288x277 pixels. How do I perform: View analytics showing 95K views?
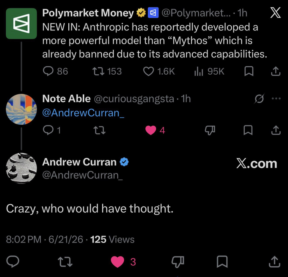pyautogui.click(x=209, y=71)
